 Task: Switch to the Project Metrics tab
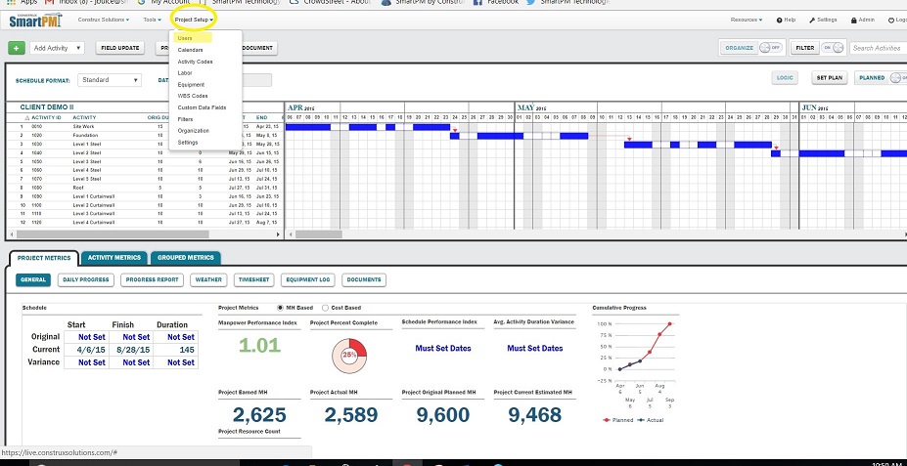click(x=43, y=258)
